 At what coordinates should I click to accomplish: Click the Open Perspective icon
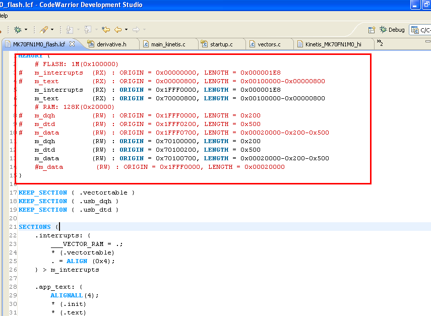(x=372, y=30)
